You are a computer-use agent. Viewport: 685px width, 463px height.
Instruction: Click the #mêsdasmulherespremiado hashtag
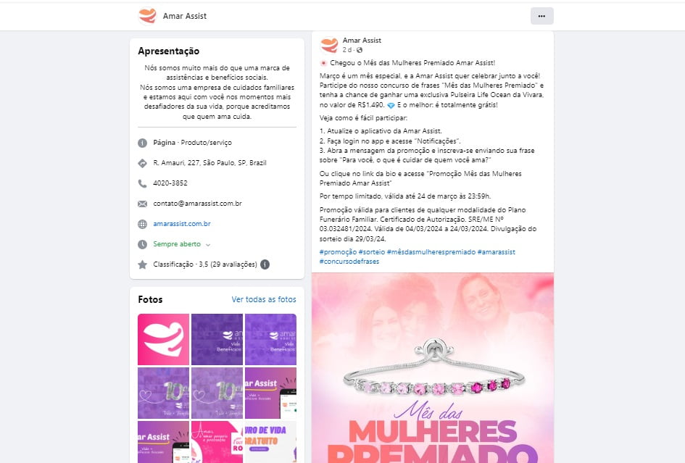pos(431,252)
